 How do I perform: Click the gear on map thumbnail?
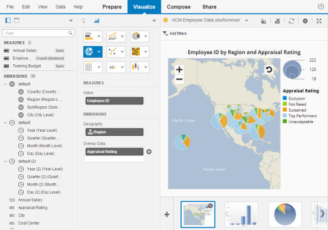pyautogui.click(x=210, y=206)
